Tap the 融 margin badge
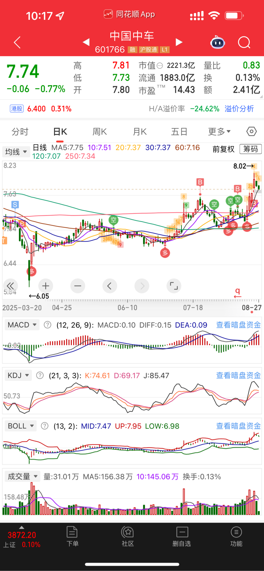264x571 pixels. (x=132, y=50)
